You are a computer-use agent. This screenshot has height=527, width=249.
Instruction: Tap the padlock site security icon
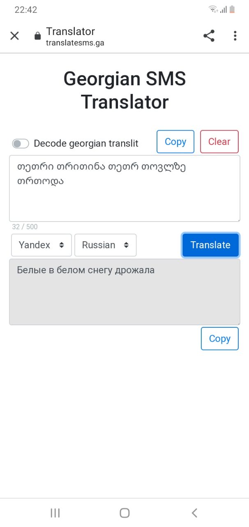pyautogui.click(x=38, y=36)
